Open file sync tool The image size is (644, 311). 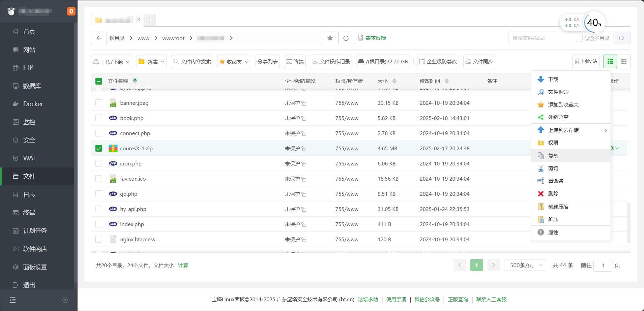[x=479, y=61]
